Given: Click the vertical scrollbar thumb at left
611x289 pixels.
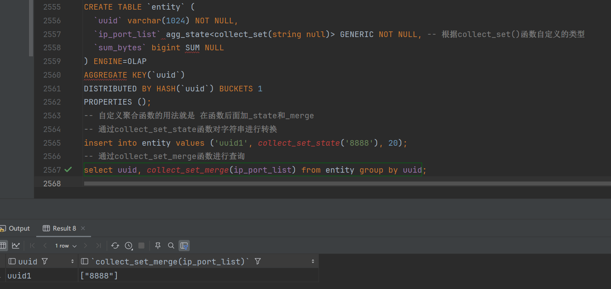Looking at the screenshot, I should pyautogui.click(x=31, y=28).
